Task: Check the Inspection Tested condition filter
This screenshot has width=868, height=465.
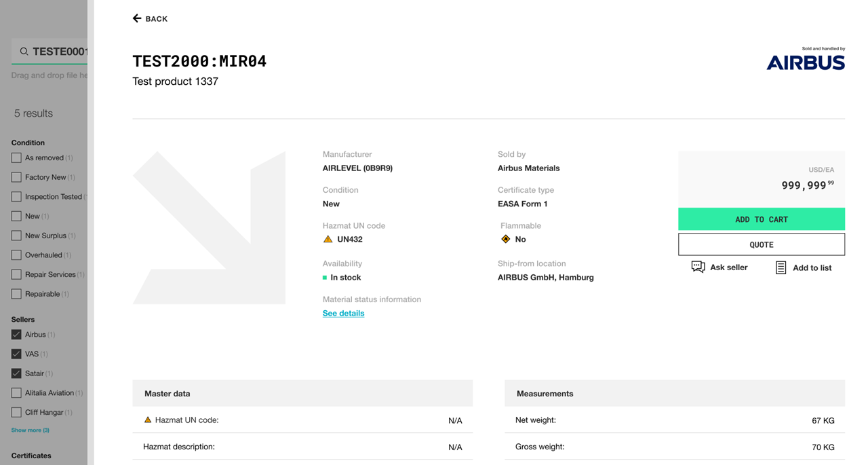Action: 16,197
